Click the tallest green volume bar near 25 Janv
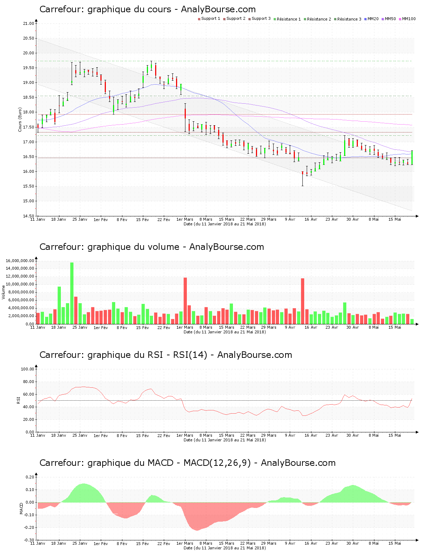The image size is (432, 558). pos(72,293)
